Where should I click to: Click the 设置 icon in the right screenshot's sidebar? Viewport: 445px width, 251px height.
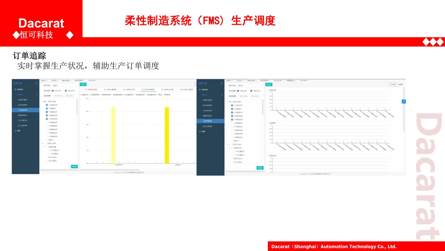(x=200, y=131)
